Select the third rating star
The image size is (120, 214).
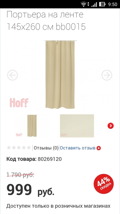pyautogui.click(x=19, y=148)
